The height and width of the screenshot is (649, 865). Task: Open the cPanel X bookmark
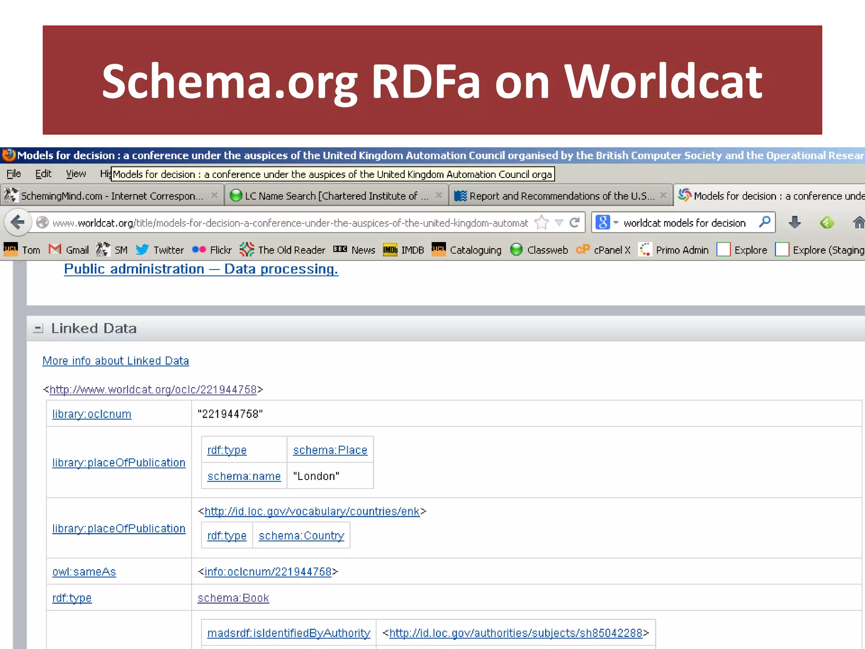point(603,250)
